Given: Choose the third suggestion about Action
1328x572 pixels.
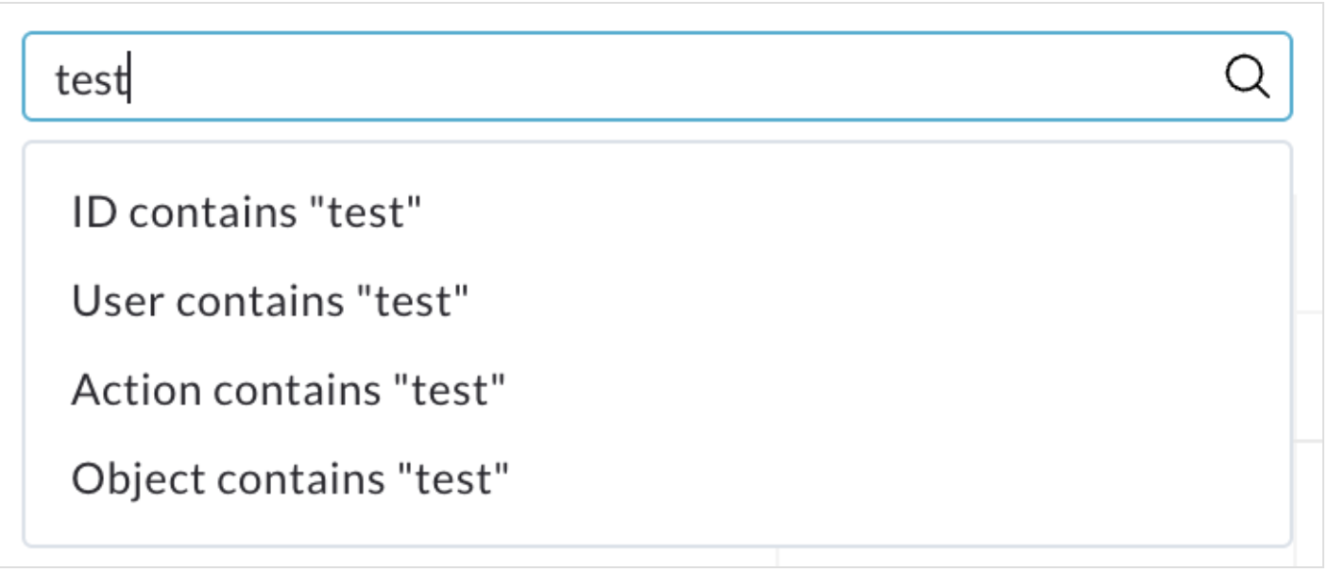Looking at the screenshot, I should point(656,391).
